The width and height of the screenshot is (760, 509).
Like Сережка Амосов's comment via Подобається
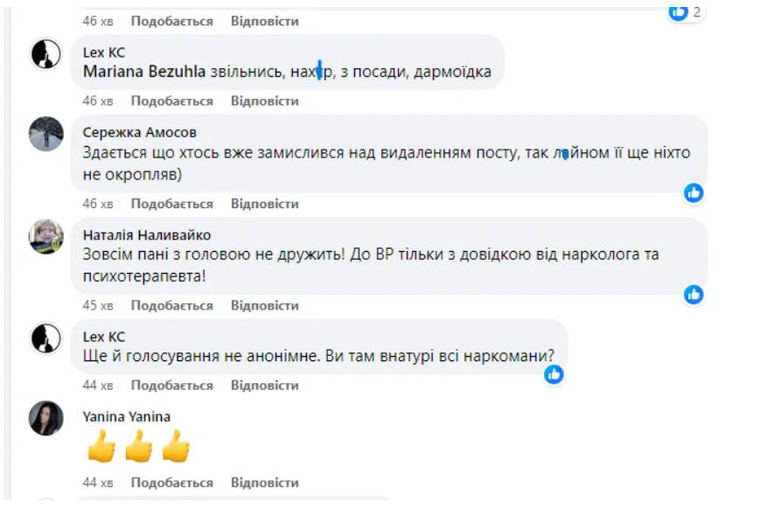point(171,204)
